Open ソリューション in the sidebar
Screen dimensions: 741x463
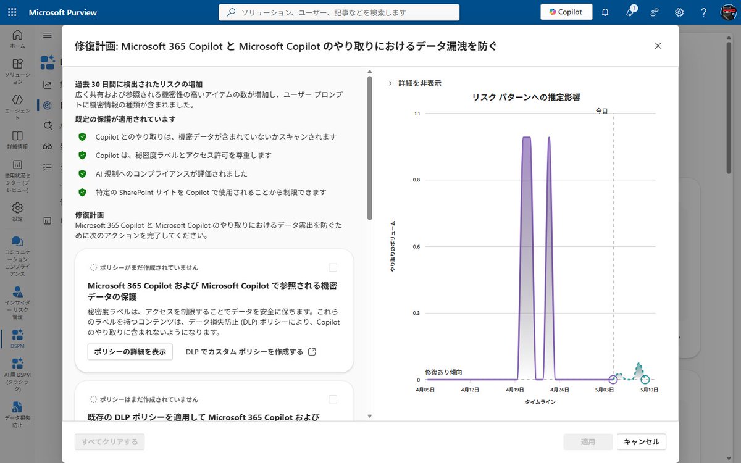(x=17, y=72)
